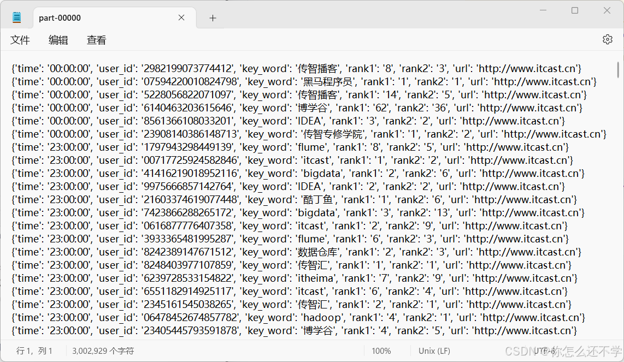This screenshot has width=624, height=362.
Task: Click the line with user_id 1797943298449139
Action: [290, 147]
